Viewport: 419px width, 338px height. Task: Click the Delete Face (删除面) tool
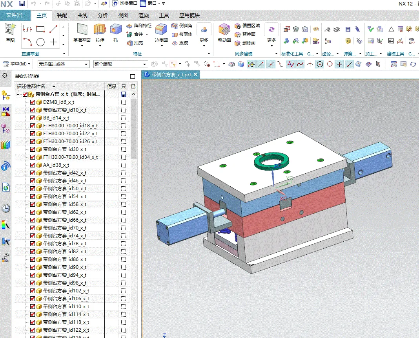coord(245,43)
